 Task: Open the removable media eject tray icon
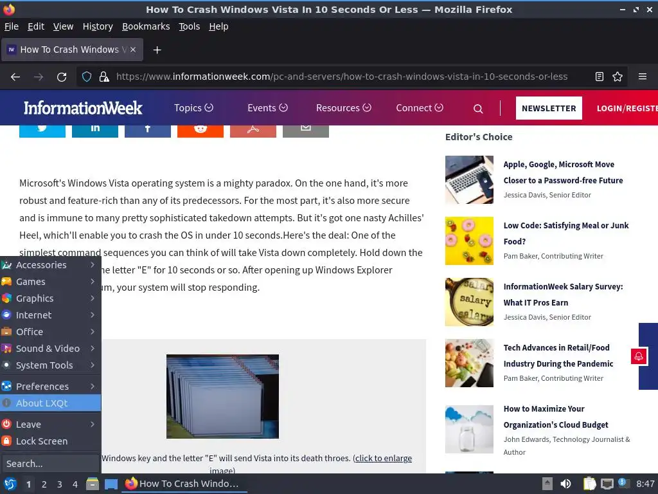(x=547, y=484)
